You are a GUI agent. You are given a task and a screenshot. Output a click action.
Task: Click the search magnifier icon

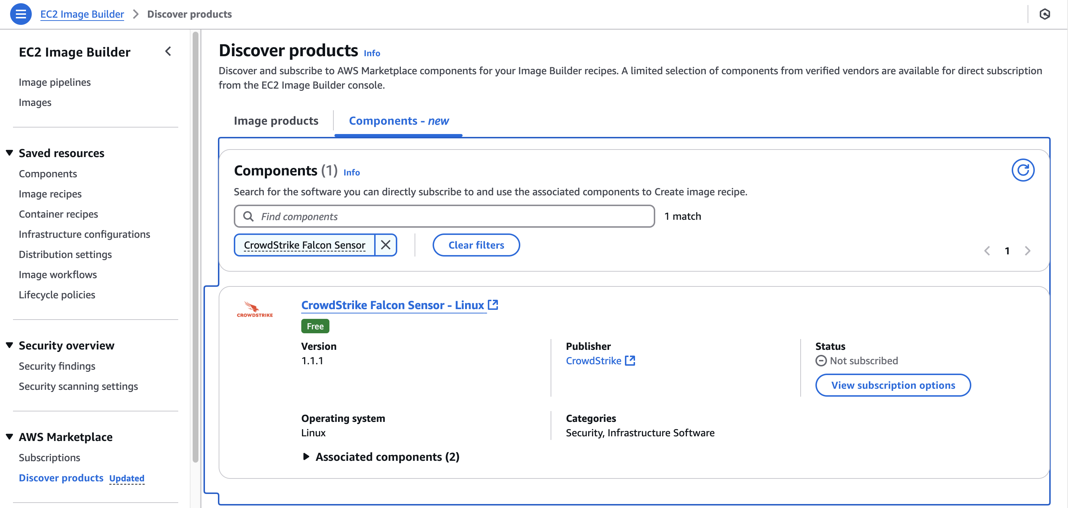coord(248,217)
